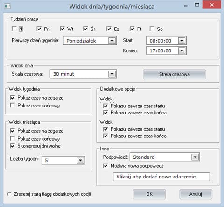Open the Koniec time dropdown
Viewport: 224px width, 207px height.
pos(182,50)
